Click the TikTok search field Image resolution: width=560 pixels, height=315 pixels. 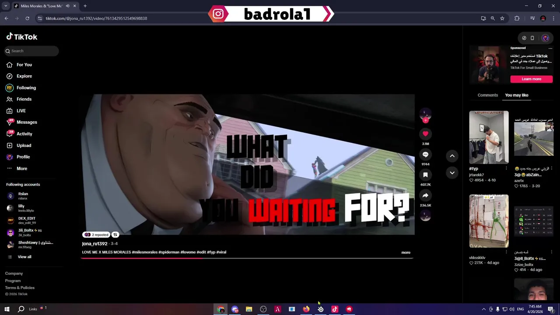[31, 51]
